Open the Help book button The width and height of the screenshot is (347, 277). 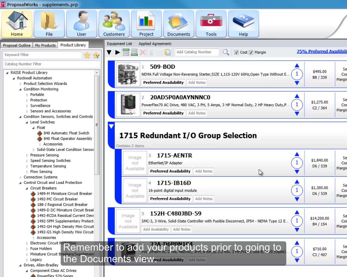243,24
